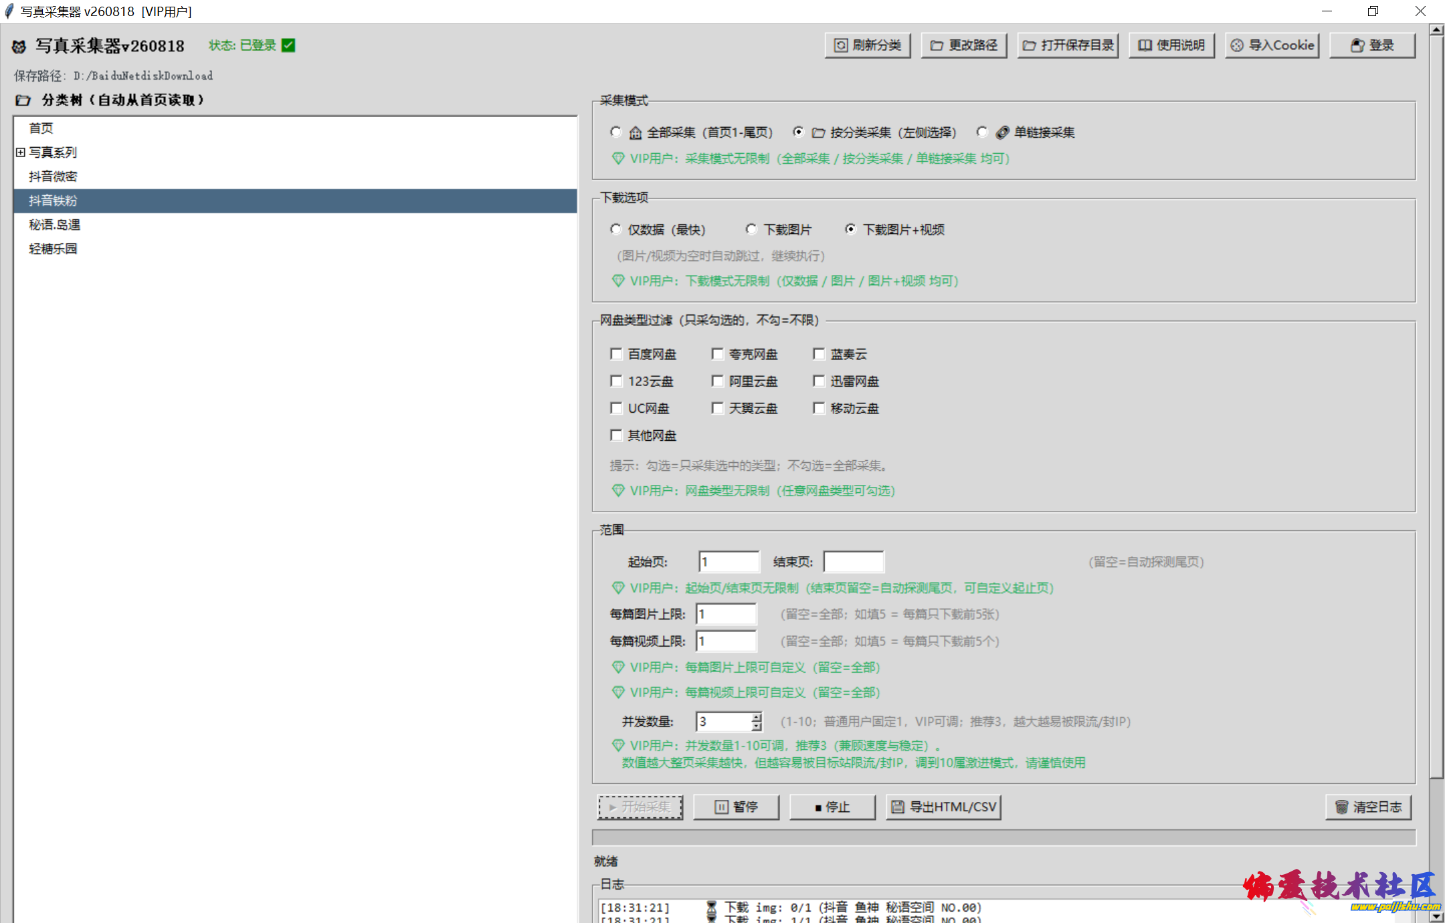This screenshot has width=1445, height=923.
Task: Click the diamond icon beside 每篇视频上限可自定义
Action: tap(618, 692)
